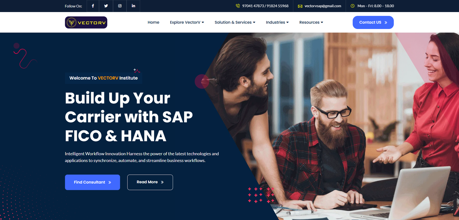The width and height of the screenshot is (459, 220).
Task: Expand the Solution & Services dropdown
Action: pyautogui.click(x=235, y=22)
